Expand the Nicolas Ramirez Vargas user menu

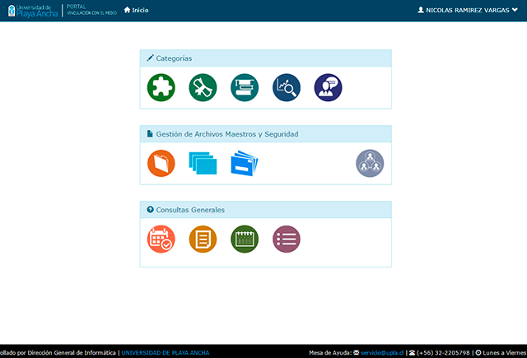[x=468, y=11]
